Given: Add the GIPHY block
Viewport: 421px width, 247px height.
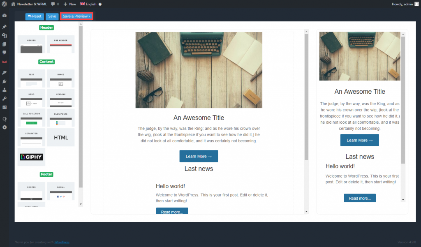Looking at the screenshot, I should click(31, 157).
